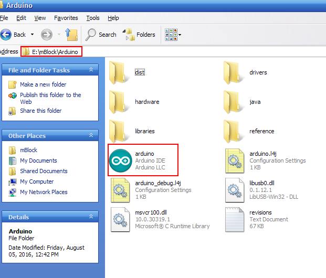This screenshot has height=278, width=326.
Task: Click the 'libusb0.dll' file name
Action: pos(262,183)
